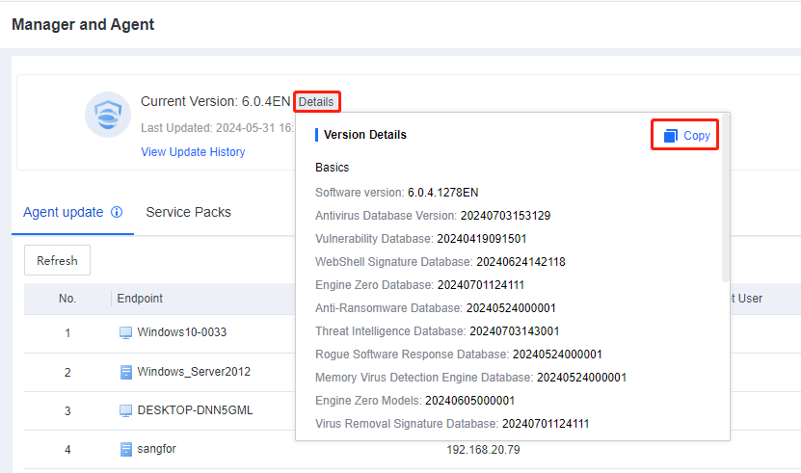The width and height of the screenshot is (801, 473).
Task: Click the Endpoint column header
Action: tap(140, 299)
